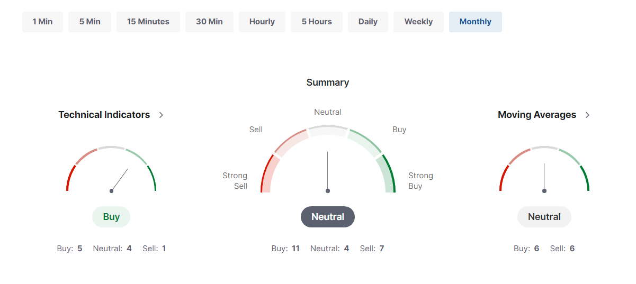The image size is (636, 284).
Task: Switch to the 5 Min timeframe
Action: pos(89,22)
